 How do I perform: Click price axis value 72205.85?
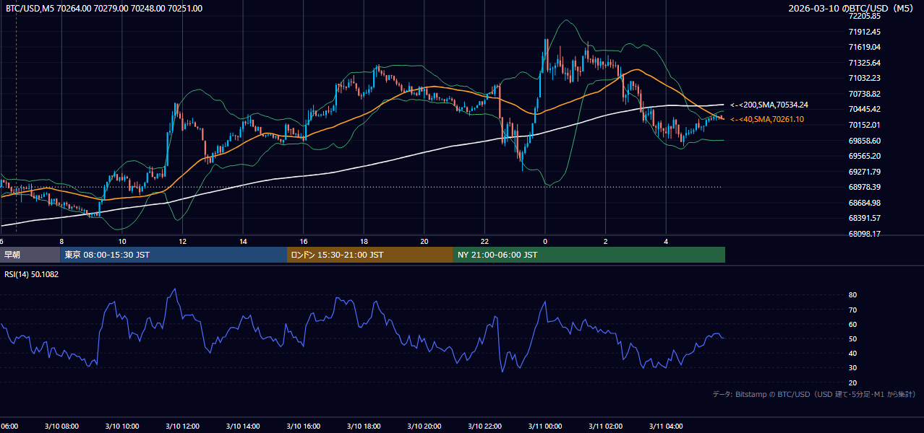coord(865,16)
